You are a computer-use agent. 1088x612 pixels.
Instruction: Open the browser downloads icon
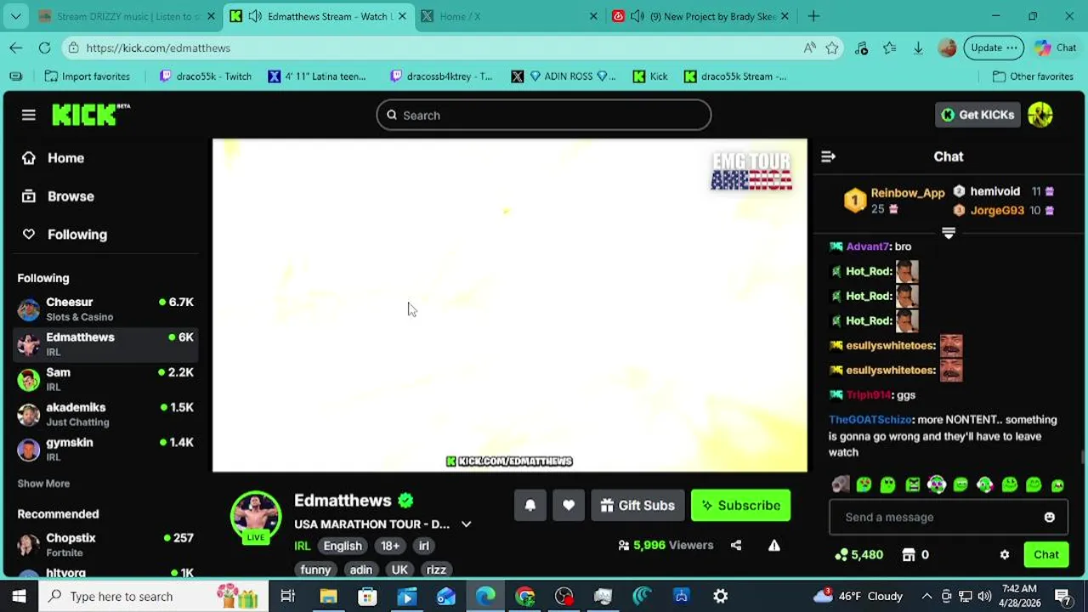[x=918, y=48]
